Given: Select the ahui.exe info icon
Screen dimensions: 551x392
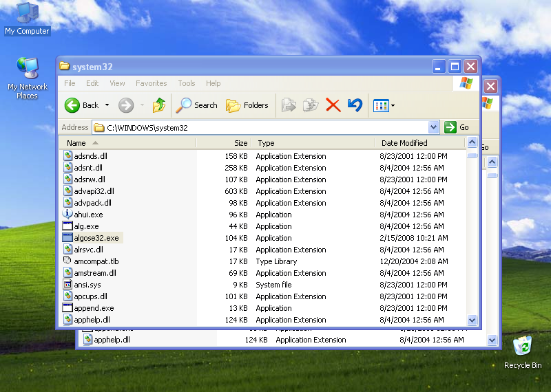Looking at the screenshot, I should 67,214.
